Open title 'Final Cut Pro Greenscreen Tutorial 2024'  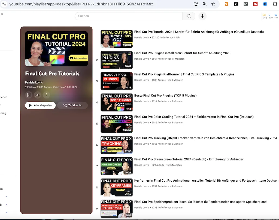[x=189, y=159]
